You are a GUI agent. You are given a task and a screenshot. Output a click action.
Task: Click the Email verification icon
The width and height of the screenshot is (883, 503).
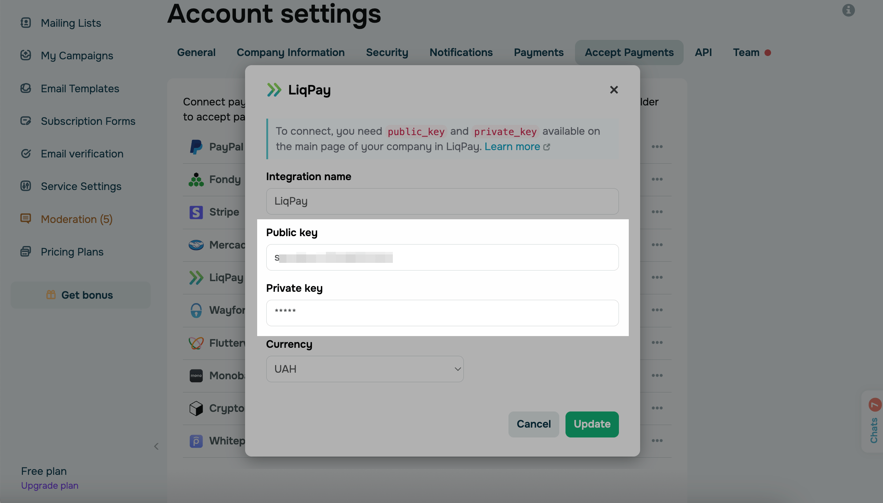[x=26, y=153]
